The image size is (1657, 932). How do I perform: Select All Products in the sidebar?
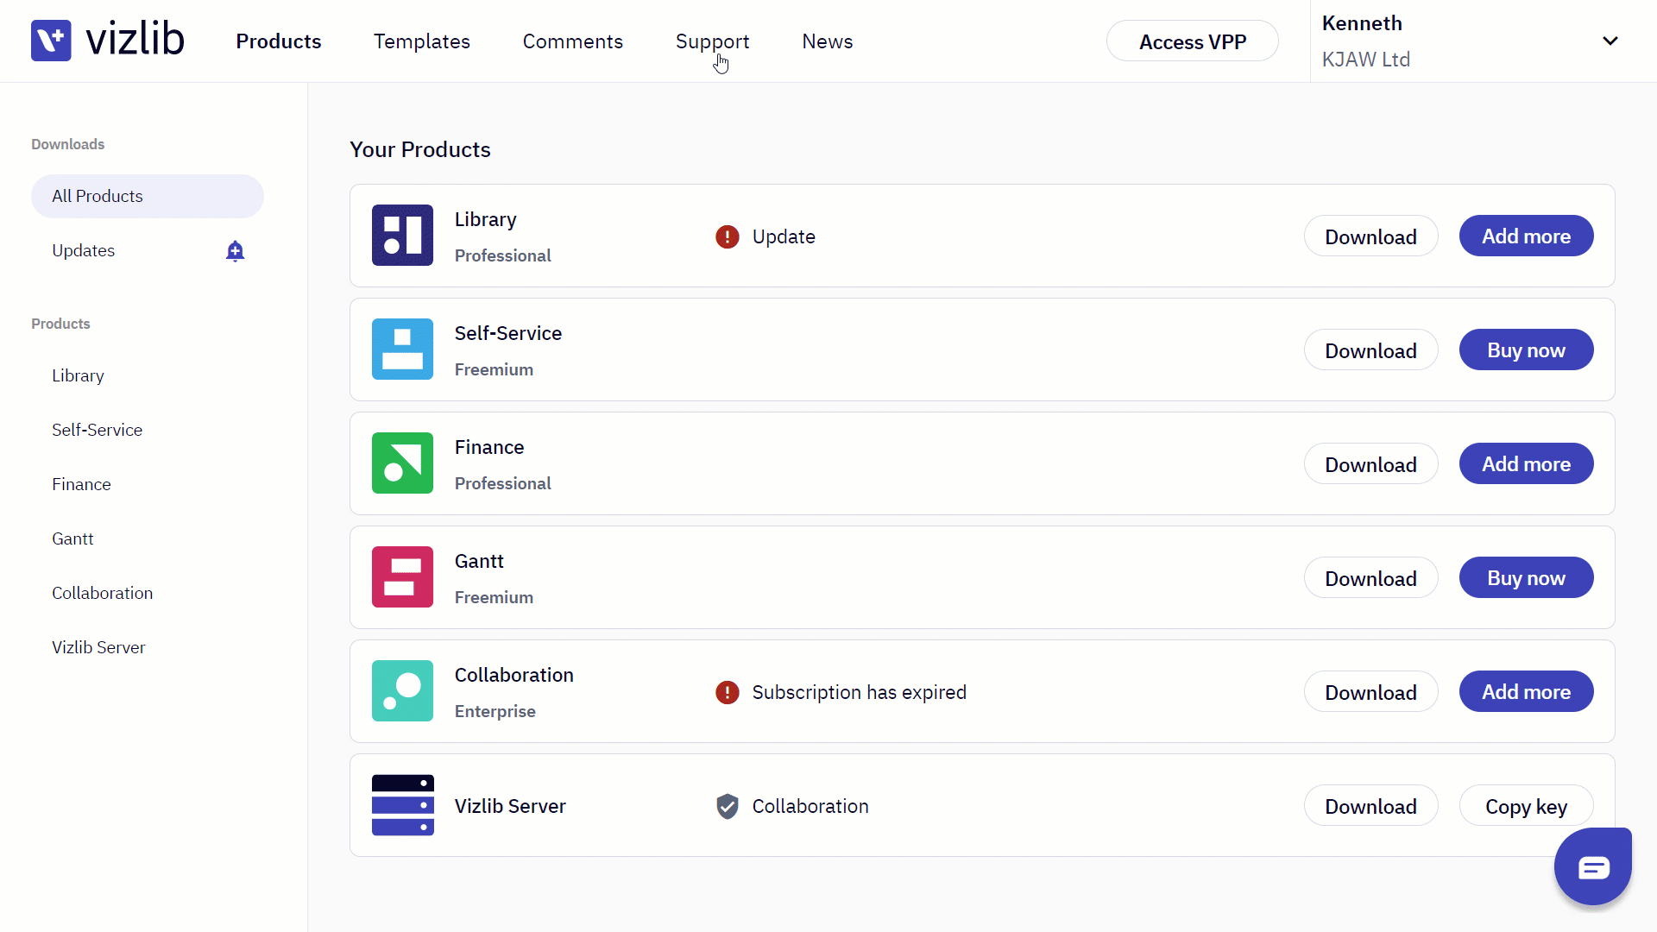[x=148, y=196]
